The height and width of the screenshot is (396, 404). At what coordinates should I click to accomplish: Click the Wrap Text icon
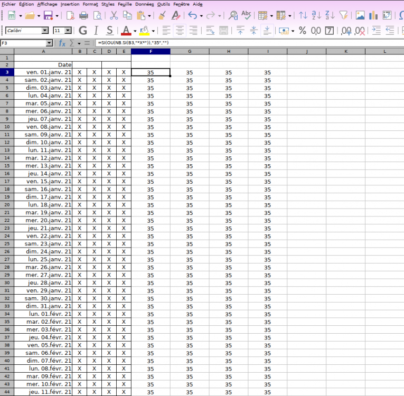tap(210, 31)
